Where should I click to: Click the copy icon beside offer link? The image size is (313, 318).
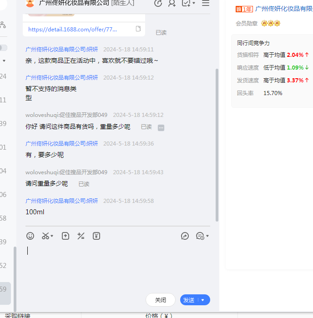[x=138, y=29]
